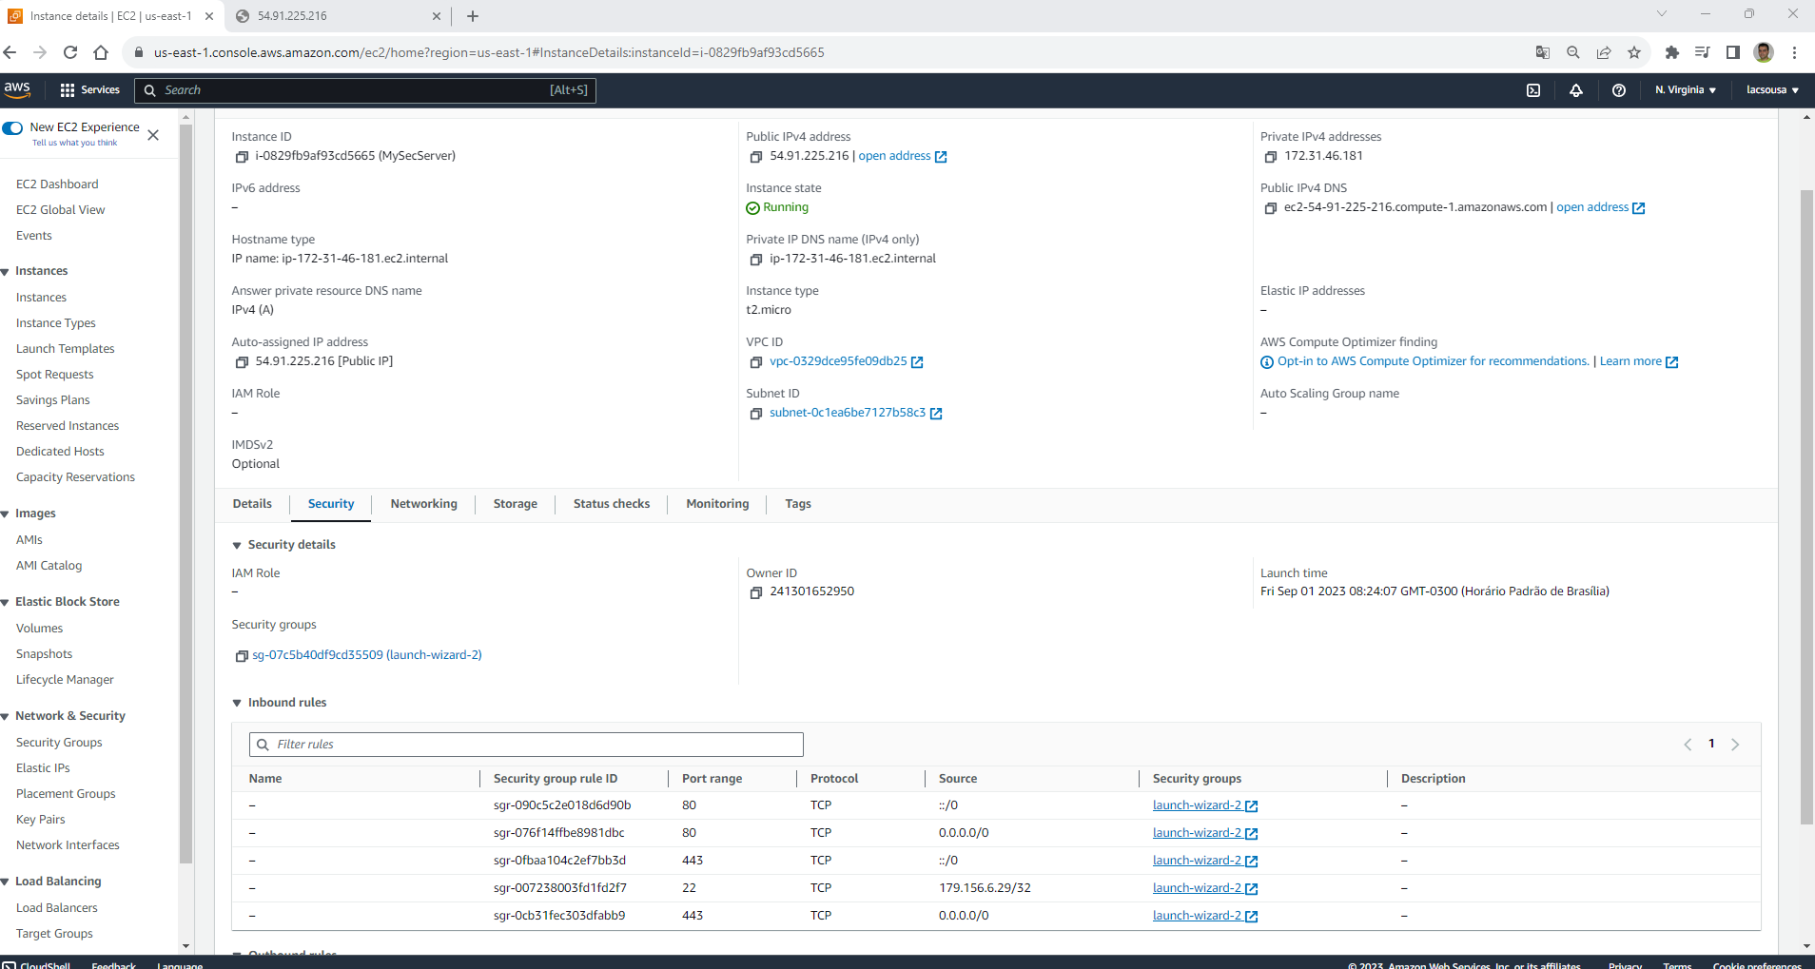Copy the Private IP DNS name
The image size is (1815, 969).
pos(756,260)
